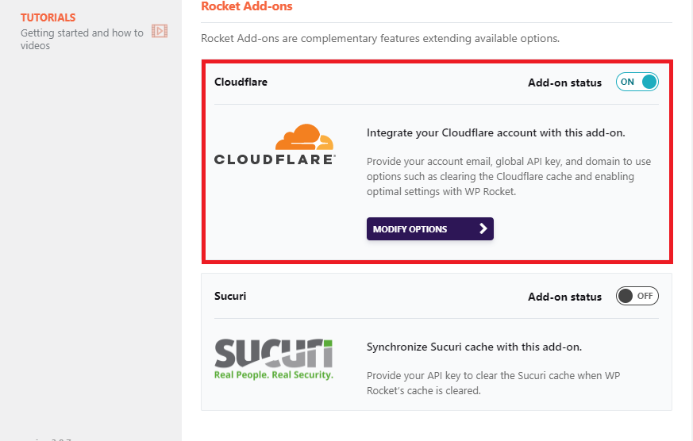Screen dimensions: 693x441
Task: Click the 'Real People. Real Security.' tagline
Action: pyautogui.click(x=274, y=375)
